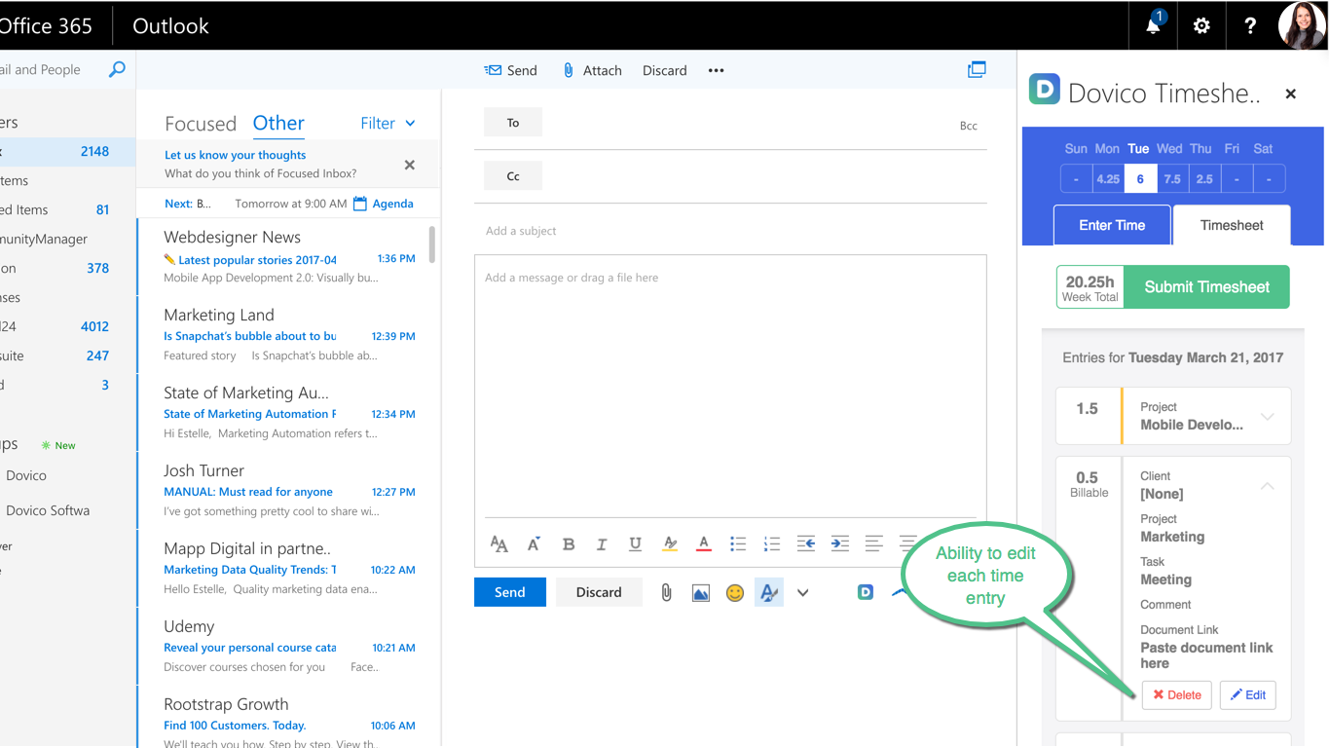Close the Dovico Timesheet panel

(x=1291, y=94)
